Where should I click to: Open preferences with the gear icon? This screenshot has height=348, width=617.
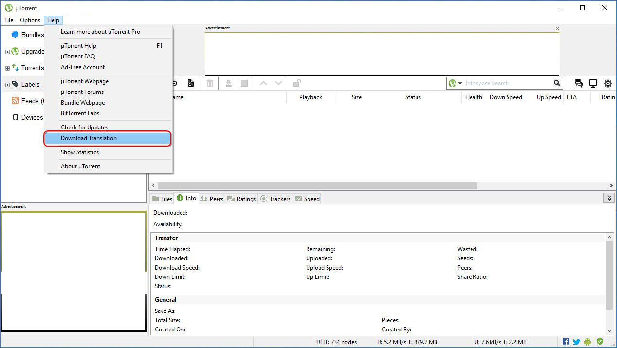pos(608,83)
